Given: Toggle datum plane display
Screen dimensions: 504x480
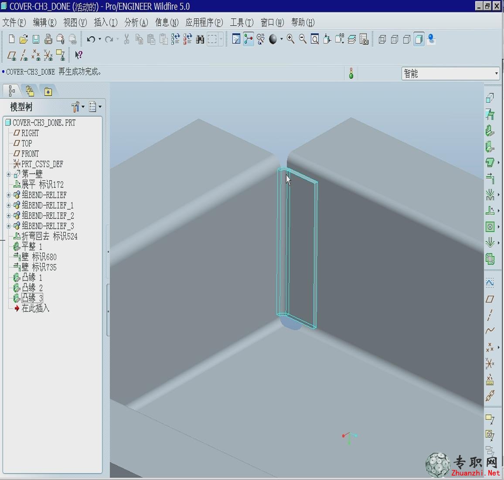Looking at the screenshot, I should tap(12, 56).
